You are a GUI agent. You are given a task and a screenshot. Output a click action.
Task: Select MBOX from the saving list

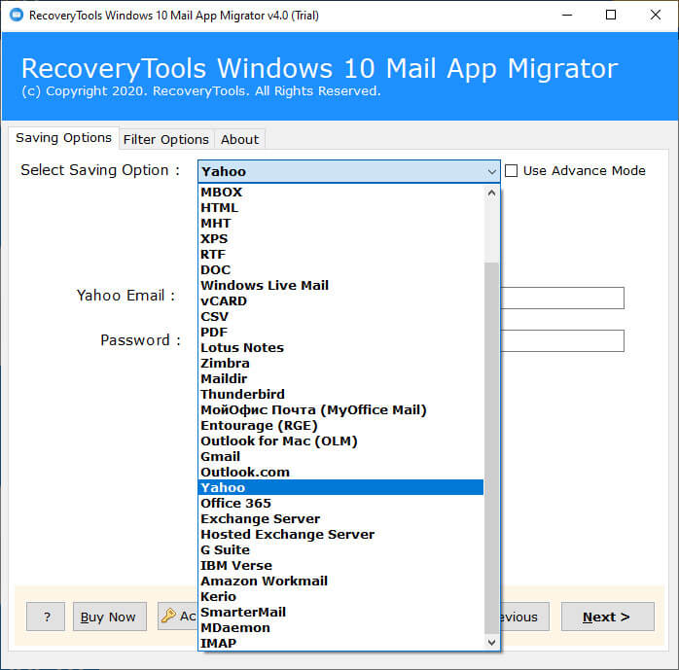pos(340,193)
